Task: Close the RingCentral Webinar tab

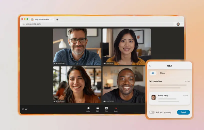Action: pos(52,19)
